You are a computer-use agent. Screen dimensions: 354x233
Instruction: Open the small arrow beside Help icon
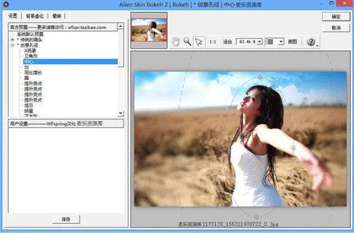pyautogui.click(x=317, y=46)
